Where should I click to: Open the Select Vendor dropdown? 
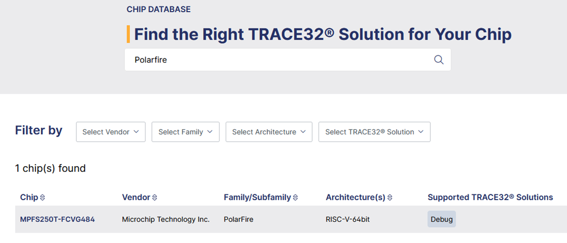(111, 132)
